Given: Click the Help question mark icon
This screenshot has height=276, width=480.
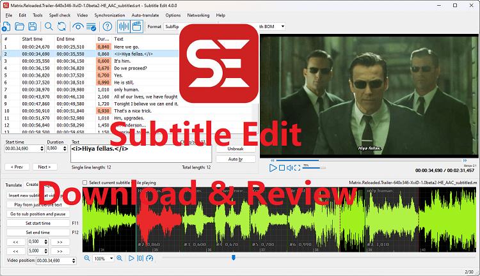Looking at the screenshot, I should coord(107,27).
